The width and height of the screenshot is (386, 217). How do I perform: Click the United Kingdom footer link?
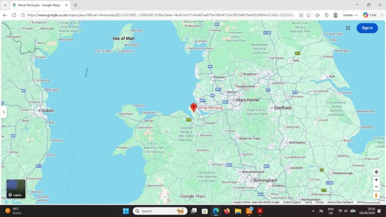[x=292, y=203]
